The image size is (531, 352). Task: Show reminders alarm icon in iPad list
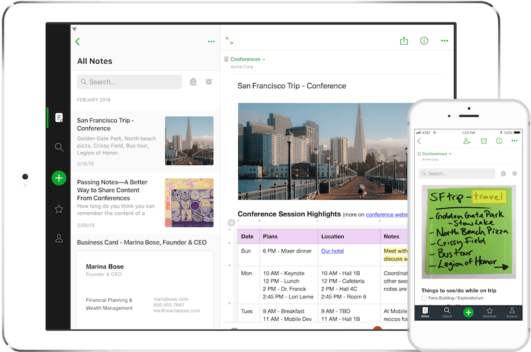209,82
